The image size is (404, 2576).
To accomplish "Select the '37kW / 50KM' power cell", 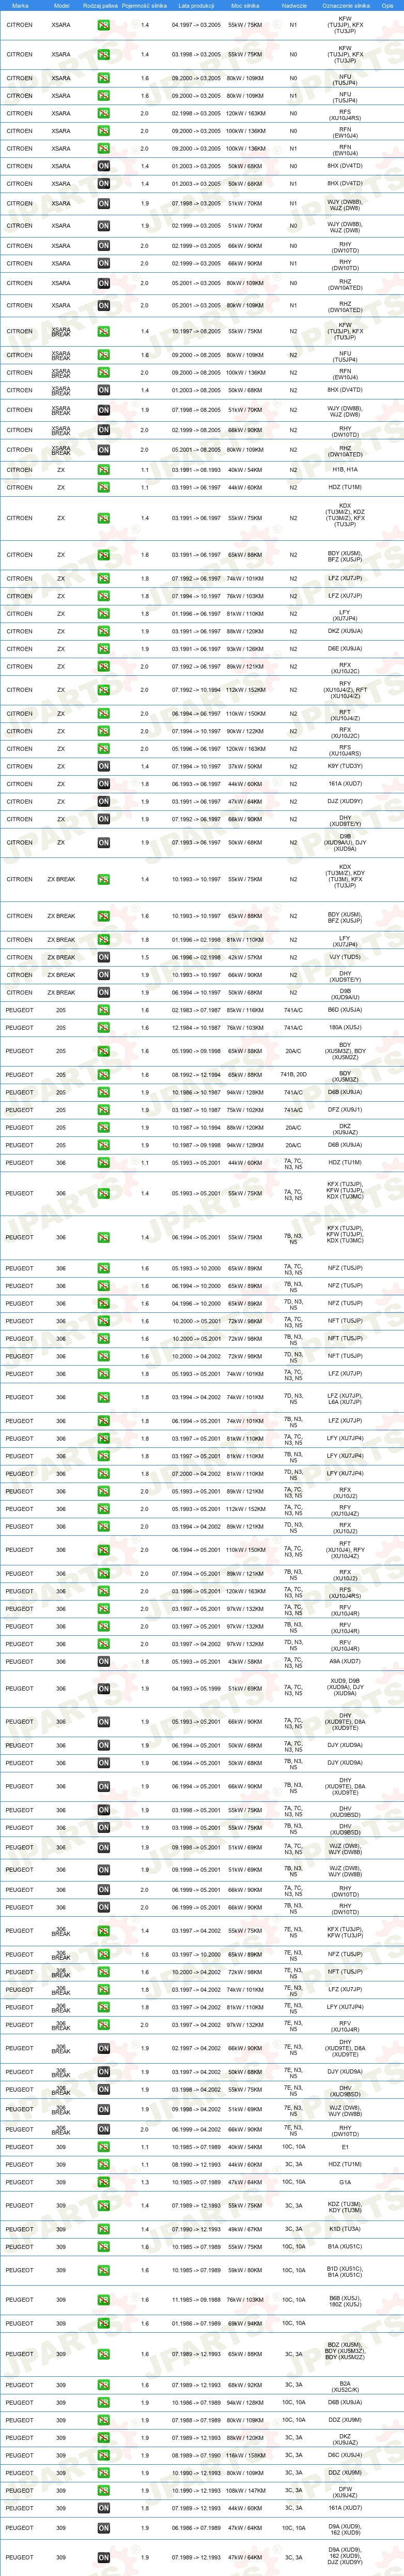I will point(245,767).
